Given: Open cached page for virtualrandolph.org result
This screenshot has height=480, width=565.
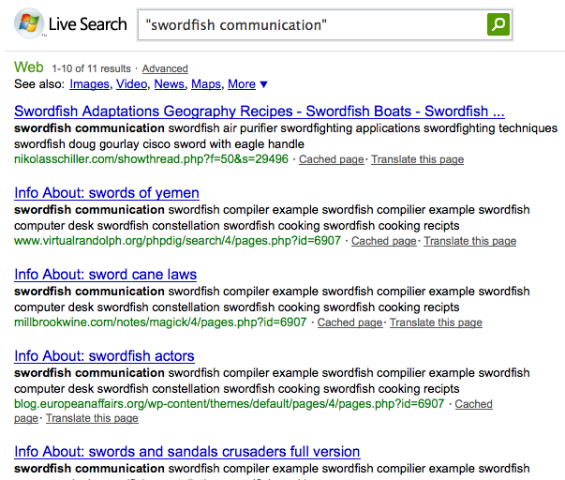Looking at the screenshot, I should point(384,241).
